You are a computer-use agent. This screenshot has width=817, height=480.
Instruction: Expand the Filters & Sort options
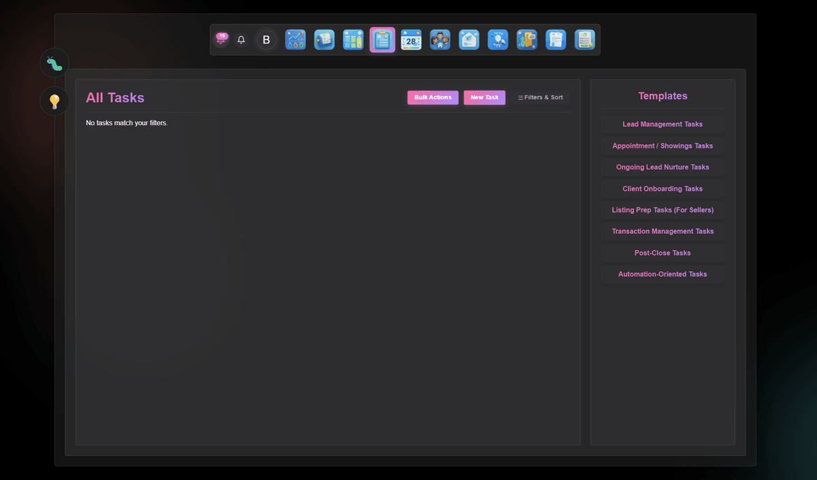(x=540, y=97)
